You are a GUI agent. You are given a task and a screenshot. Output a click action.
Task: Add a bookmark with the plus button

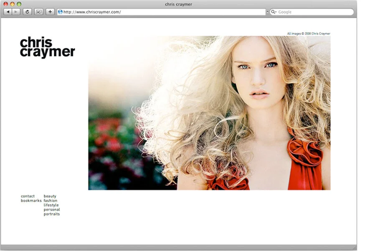coord(50,12)
